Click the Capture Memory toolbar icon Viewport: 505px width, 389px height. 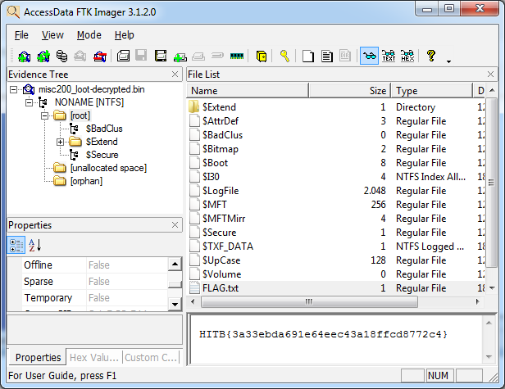(239, 57)
